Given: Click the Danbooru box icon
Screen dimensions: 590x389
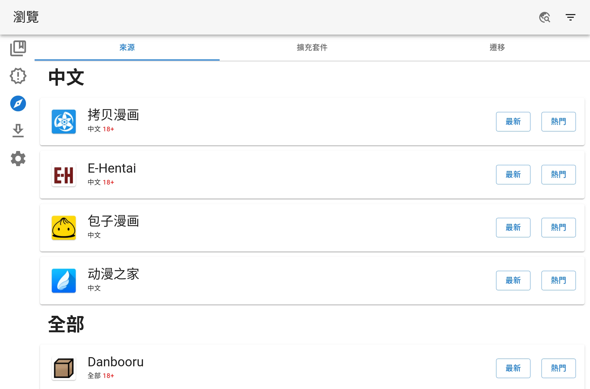Looking at the screenshot, I should (x=64, y=368).
